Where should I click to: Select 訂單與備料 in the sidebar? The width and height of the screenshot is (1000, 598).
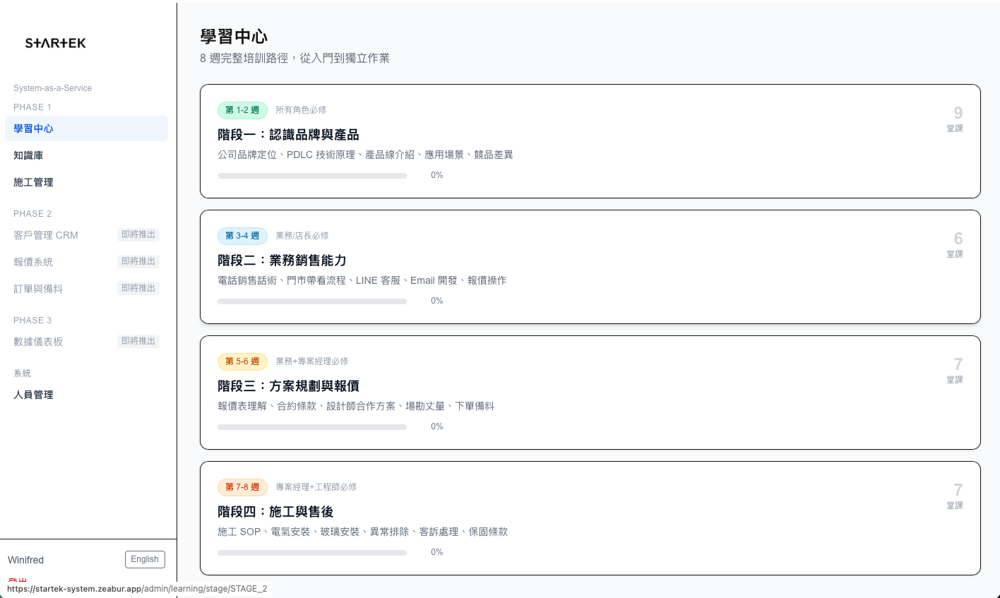point(37,288)
